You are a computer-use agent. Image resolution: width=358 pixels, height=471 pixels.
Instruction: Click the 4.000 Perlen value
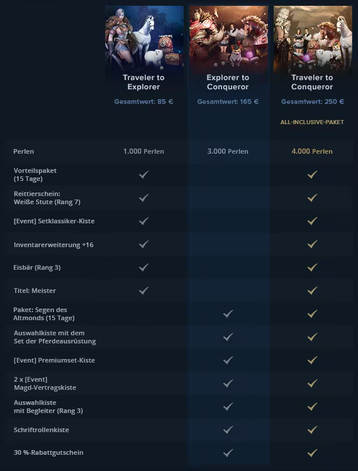312,151
